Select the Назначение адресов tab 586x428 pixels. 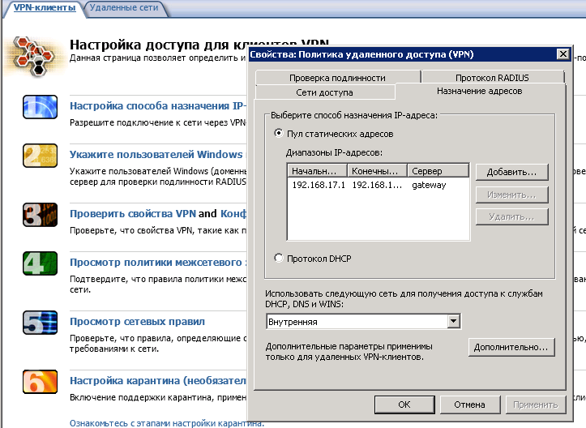[x=480, y=91]
